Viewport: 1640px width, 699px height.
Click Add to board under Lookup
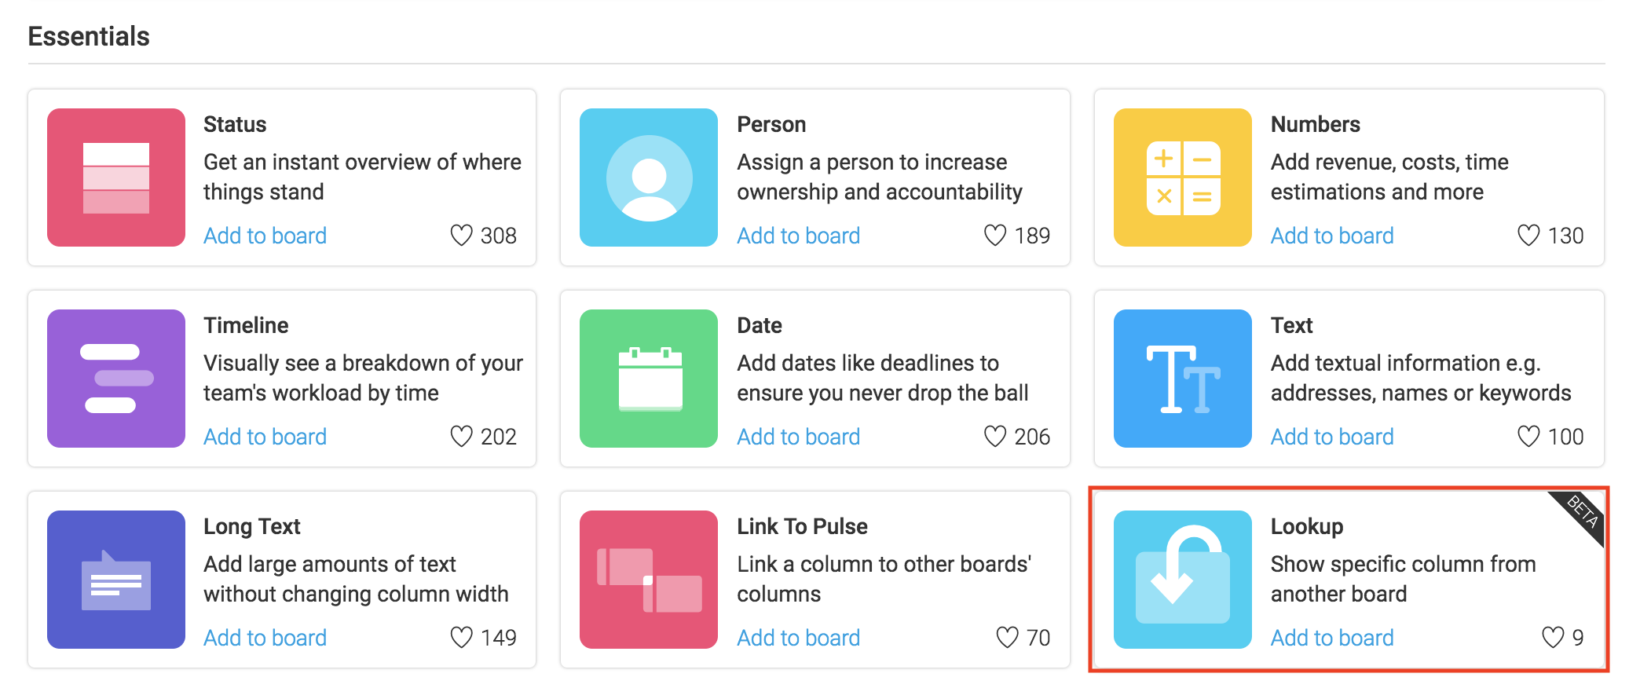tap(1332, 638)
